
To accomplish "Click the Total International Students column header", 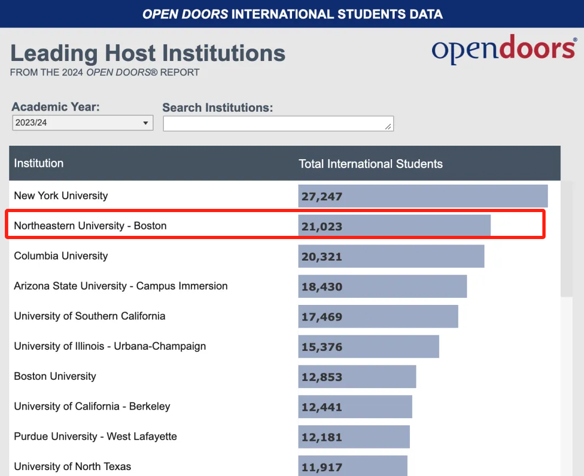I will 370,164.
